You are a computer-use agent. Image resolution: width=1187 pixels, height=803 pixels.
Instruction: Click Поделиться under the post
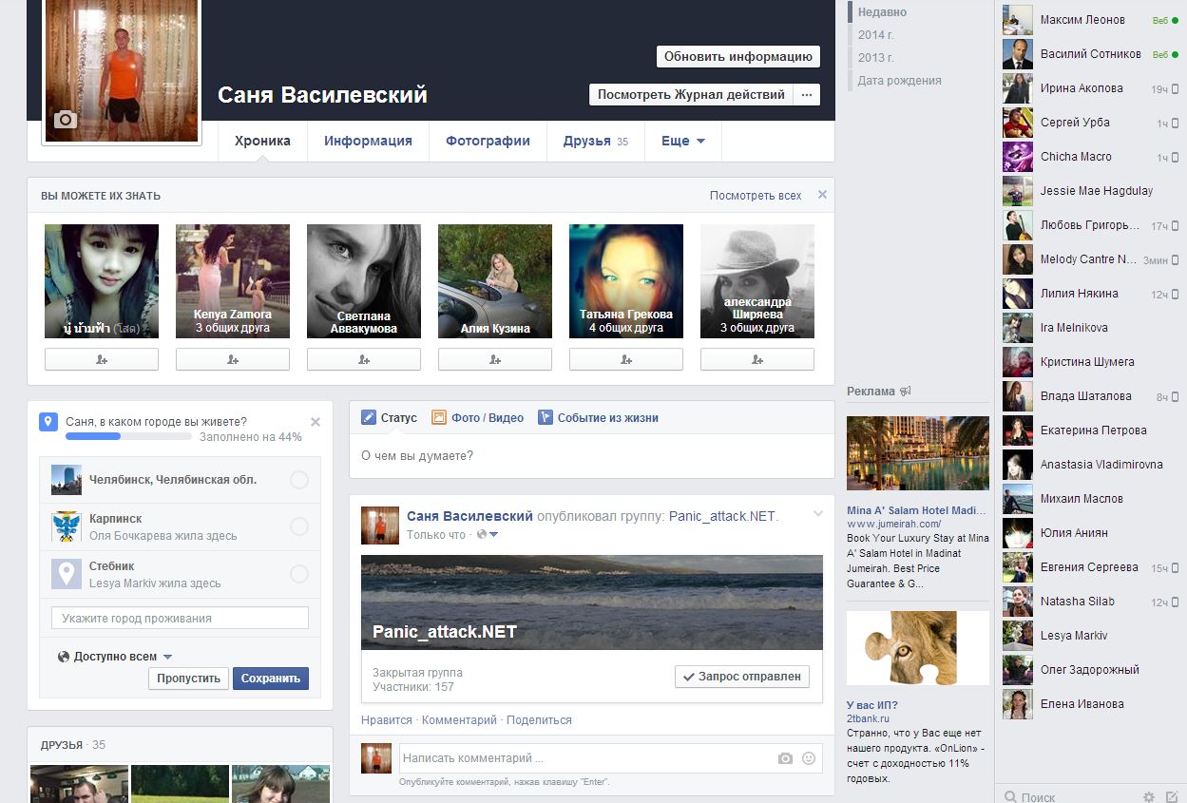539,720
